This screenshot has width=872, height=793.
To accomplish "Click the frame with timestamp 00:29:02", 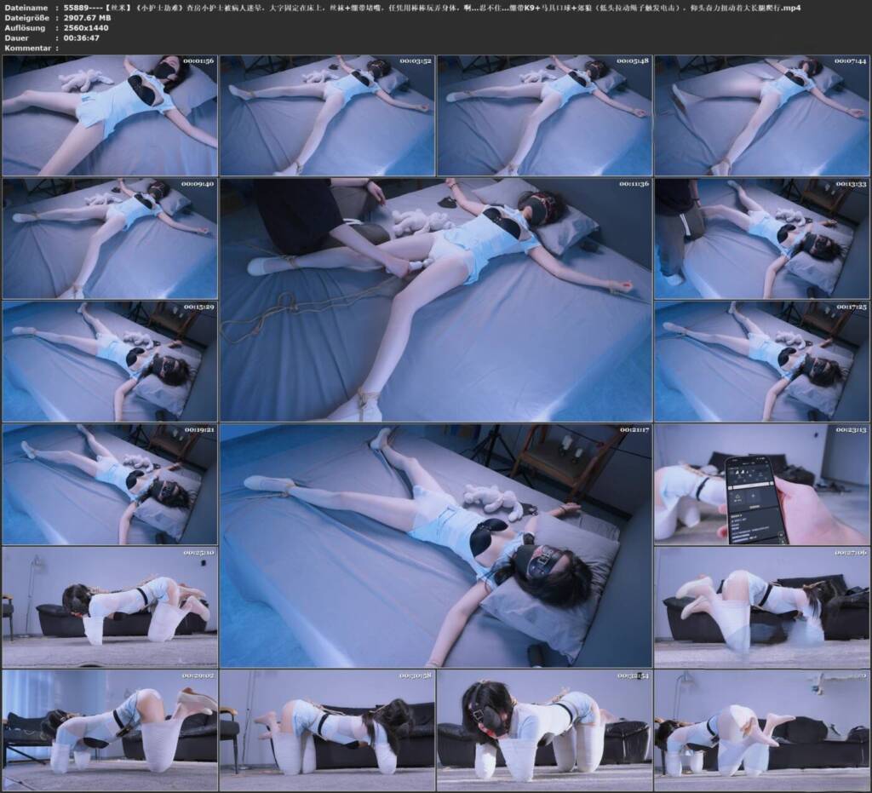I will 110,730.
